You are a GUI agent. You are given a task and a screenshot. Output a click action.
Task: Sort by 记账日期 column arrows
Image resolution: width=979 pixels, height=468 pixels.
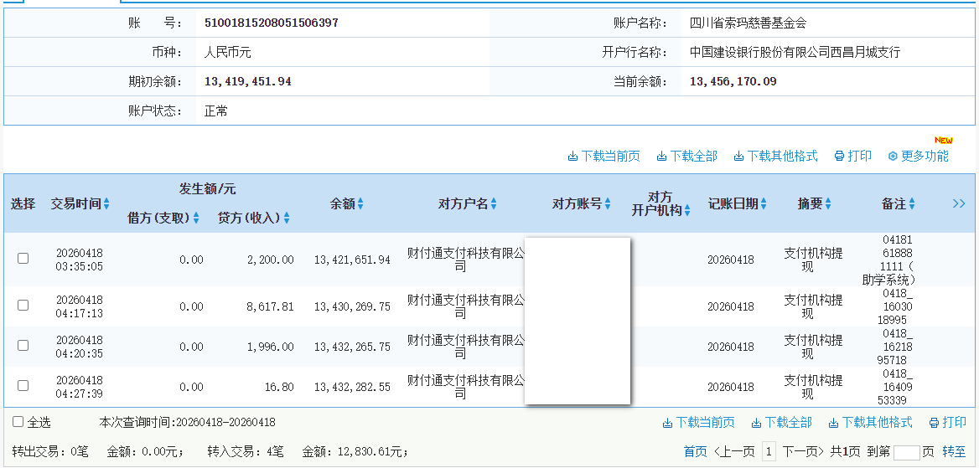tap(764, 203)
